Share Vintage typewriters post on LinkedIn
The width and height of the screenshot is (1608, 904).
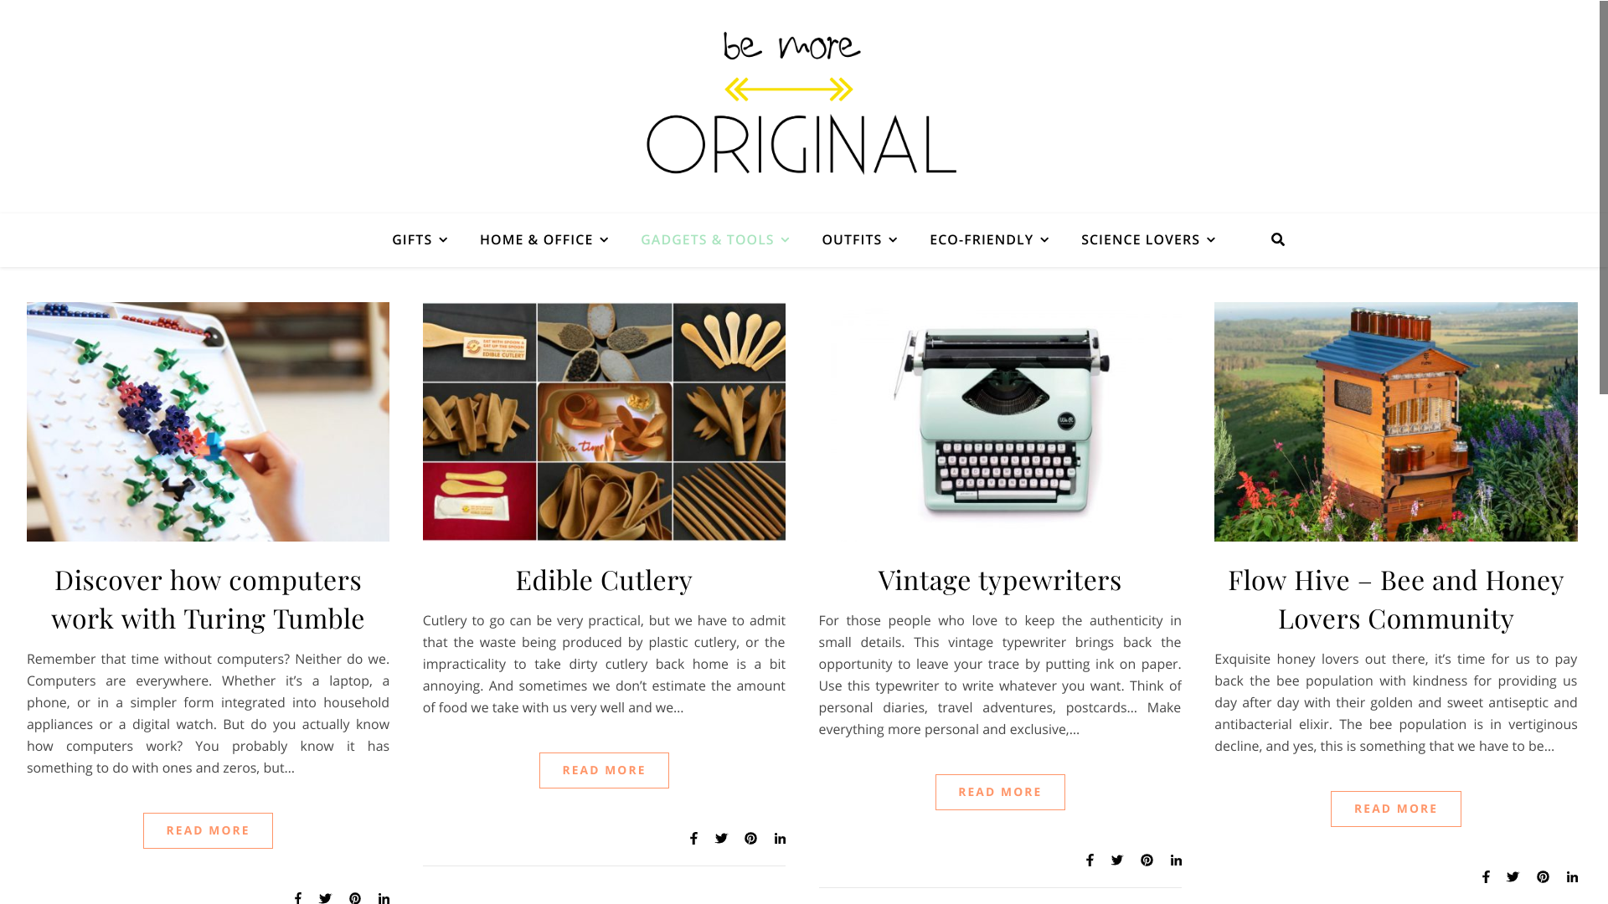pyautogui.click(x=1176, y=860)
